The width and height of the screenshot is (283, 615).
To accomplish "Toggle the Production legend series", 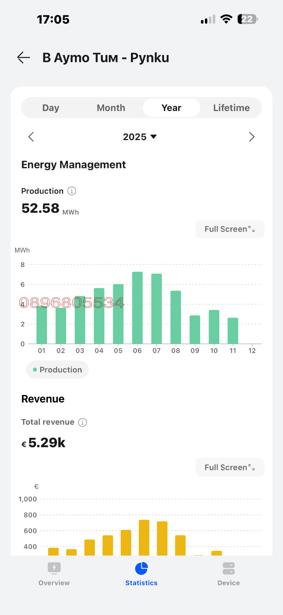I will tap(57, 370).
